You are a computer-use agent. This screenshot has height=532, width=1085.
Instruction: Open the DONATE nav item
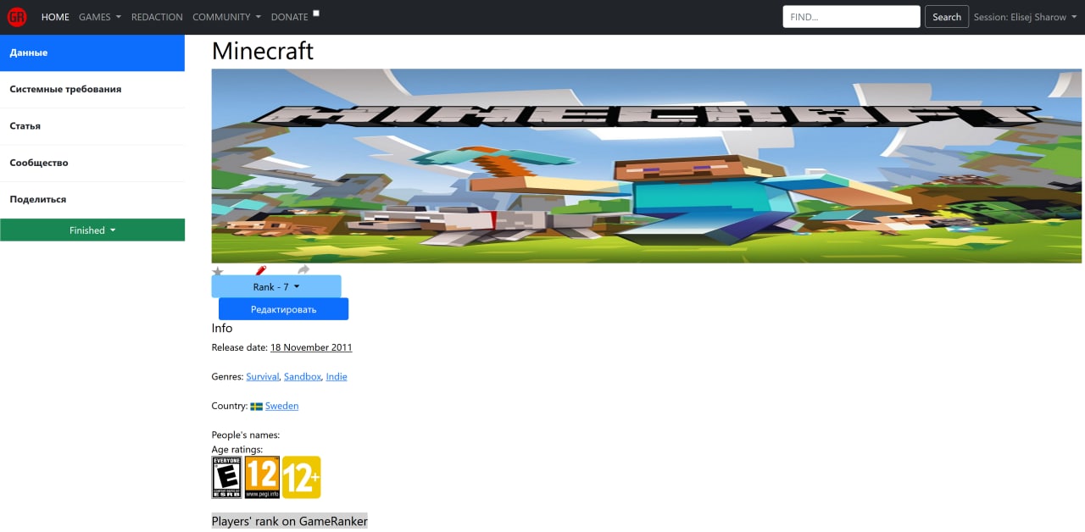[290, 17]
